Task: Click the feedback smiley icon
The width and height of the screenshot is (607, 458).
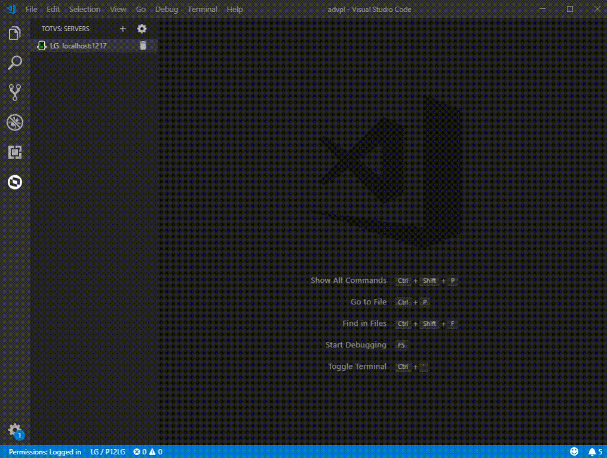Action: [574, 452]
